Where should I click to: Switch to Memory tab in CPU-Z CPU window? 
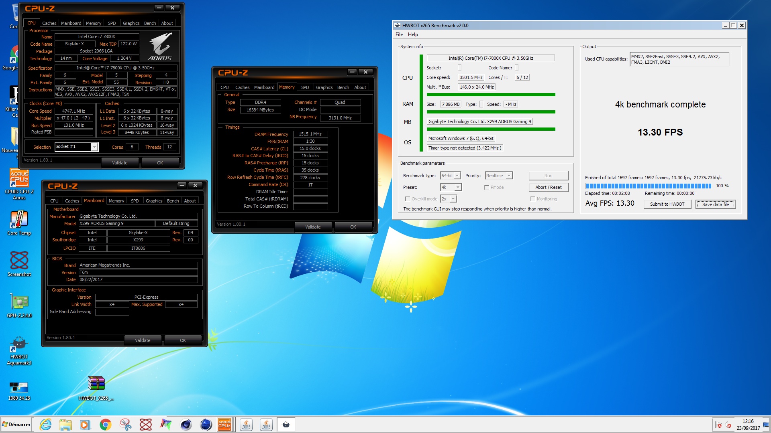click(94, 23)
